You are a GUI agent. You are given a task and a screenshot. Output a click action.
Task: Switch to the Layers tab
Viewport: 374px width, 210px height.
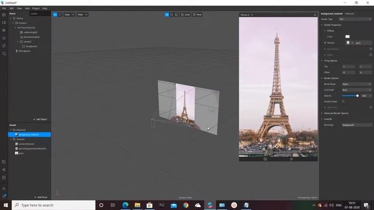tap(34, 13)
